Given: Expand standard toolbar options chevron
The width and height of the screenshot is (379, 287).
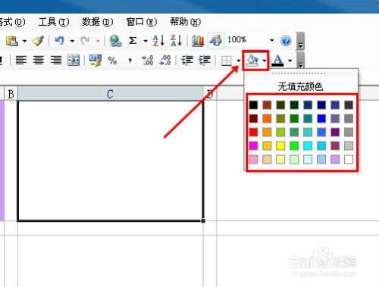Looking at the screenshot, I should click(300, 41).
